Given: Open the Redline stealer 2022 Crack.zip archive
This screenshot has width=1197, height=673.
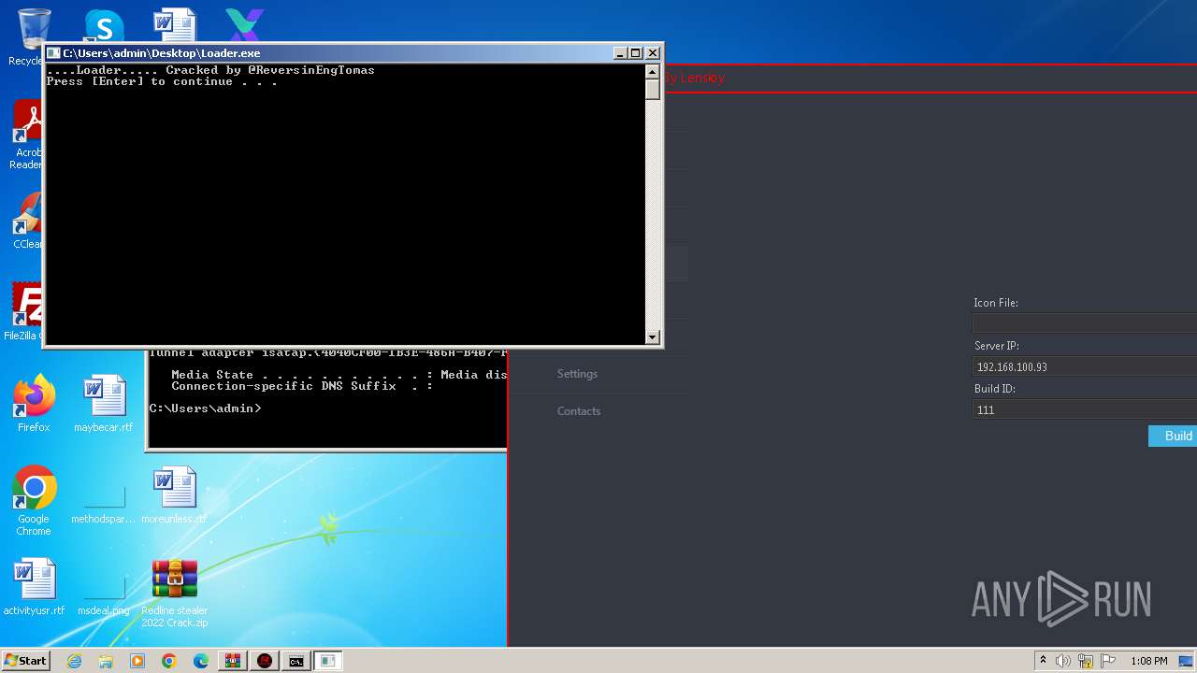Looking at the screenshot, I should click(175, 593).
